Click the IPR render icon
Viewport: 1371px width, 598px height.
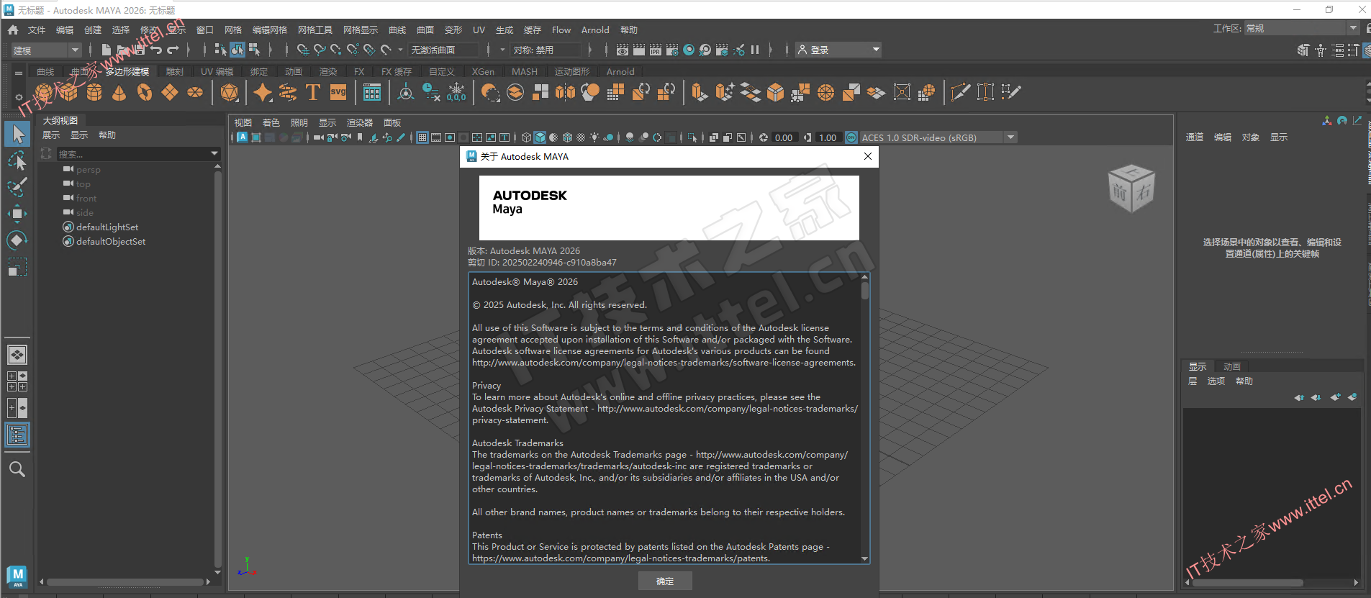pos(656,50)
